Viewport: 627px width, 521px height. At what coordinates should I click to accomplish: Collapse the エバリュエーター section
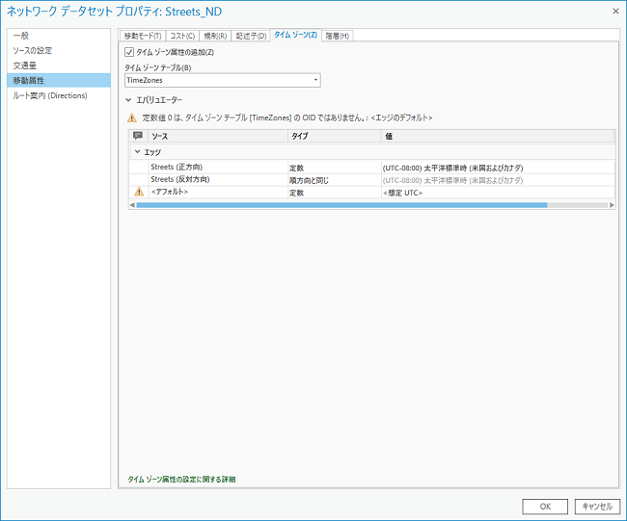[x=128, y=99]
